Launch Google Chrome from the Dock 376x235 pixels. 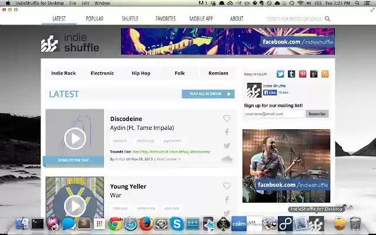pos(115,224)
